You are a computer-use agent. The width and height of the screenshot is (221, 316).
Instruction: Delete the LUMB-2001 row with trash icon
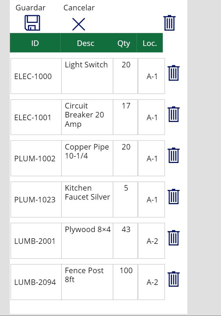coord(174,238)
